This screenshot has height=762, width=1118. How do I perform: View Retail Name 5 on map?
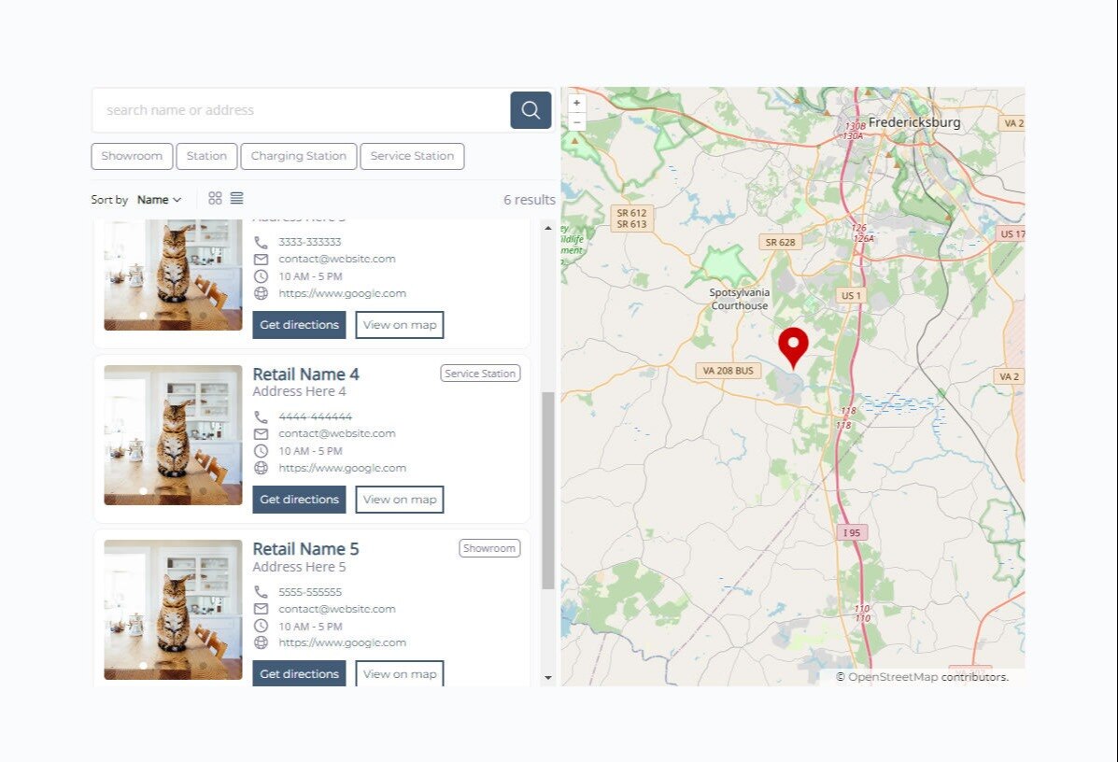(x=400, y=673)
